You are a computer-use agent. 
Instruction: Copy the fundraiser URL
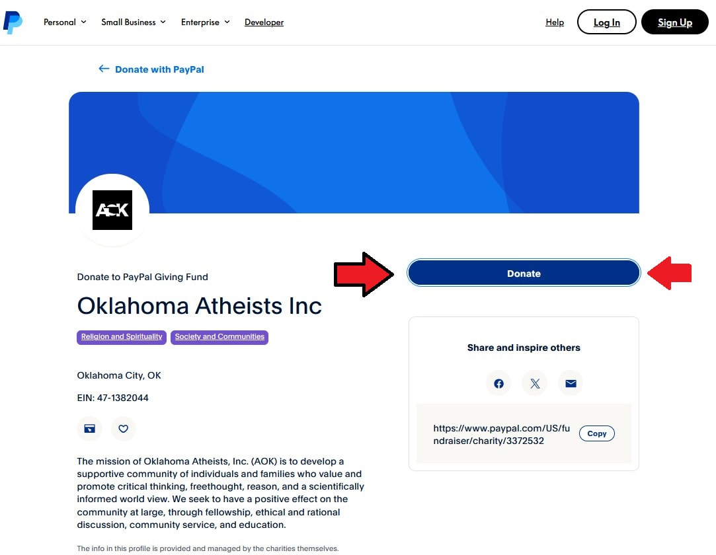[x=597, y=433]
